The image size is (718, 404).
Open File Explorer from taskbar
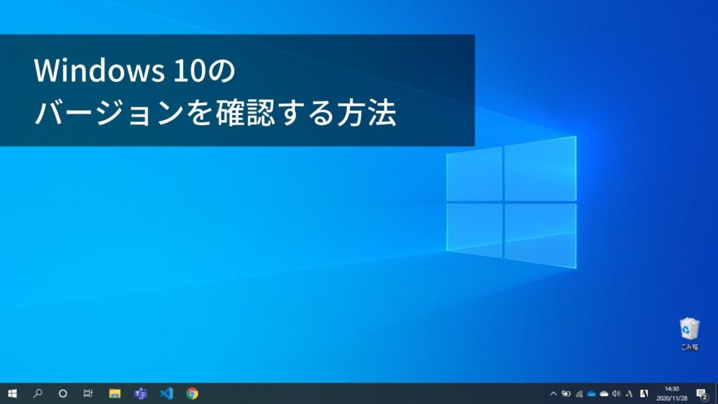(x=114, y=393)
